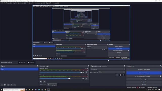162x91 pixels.
Task: Click Запуск виртуальной камеры button
Action: coord(143,76)
